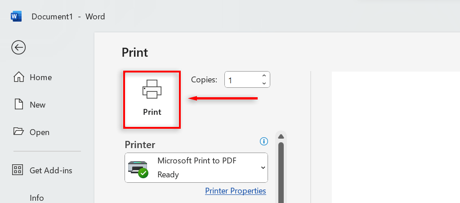This screenshot has width=460, height=203.
Task: Click the Home house icon
Action: coord(18,77)
